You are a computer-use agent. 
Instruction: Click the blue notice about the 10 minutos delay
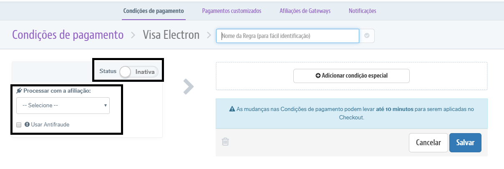click(x=351, y=114)
